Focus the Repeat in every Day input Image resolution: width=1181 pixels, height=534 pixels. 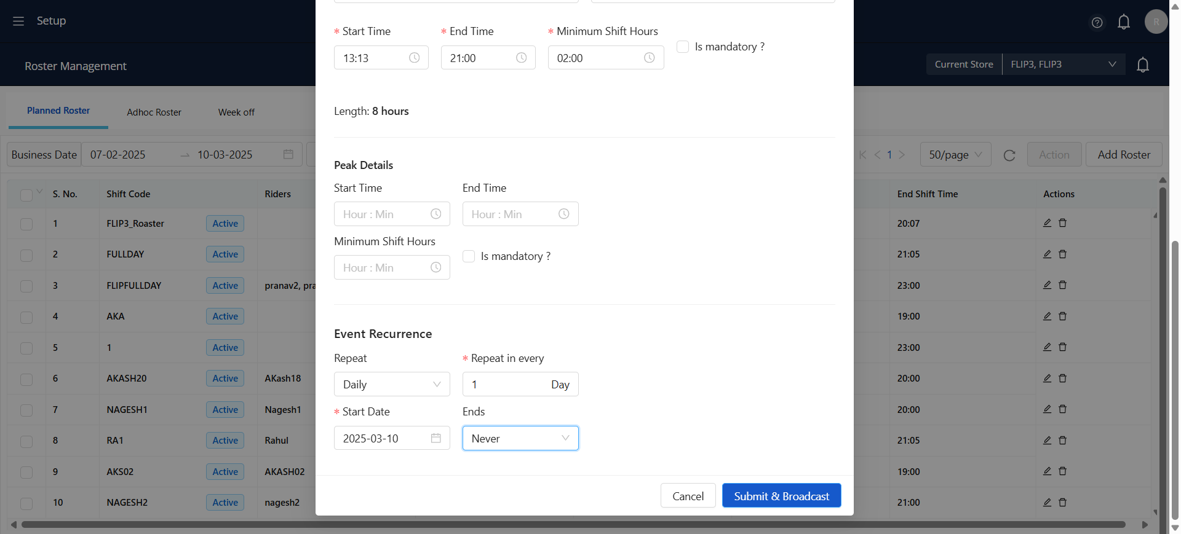[520, 384]
